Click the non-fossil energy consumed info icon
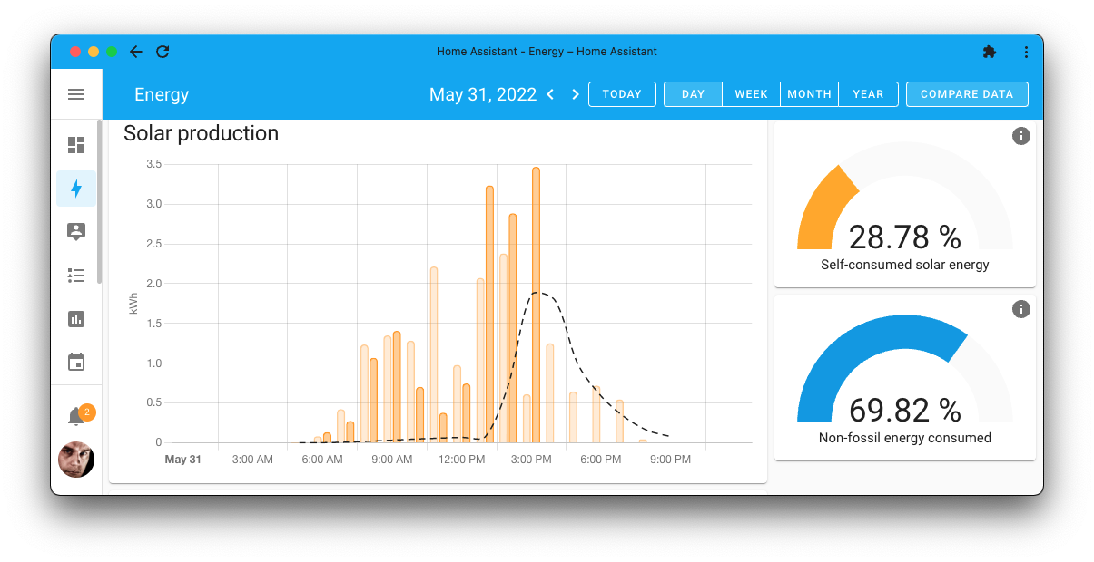The width and height of the screenshot is (1094, 562). click(1021, 309)
